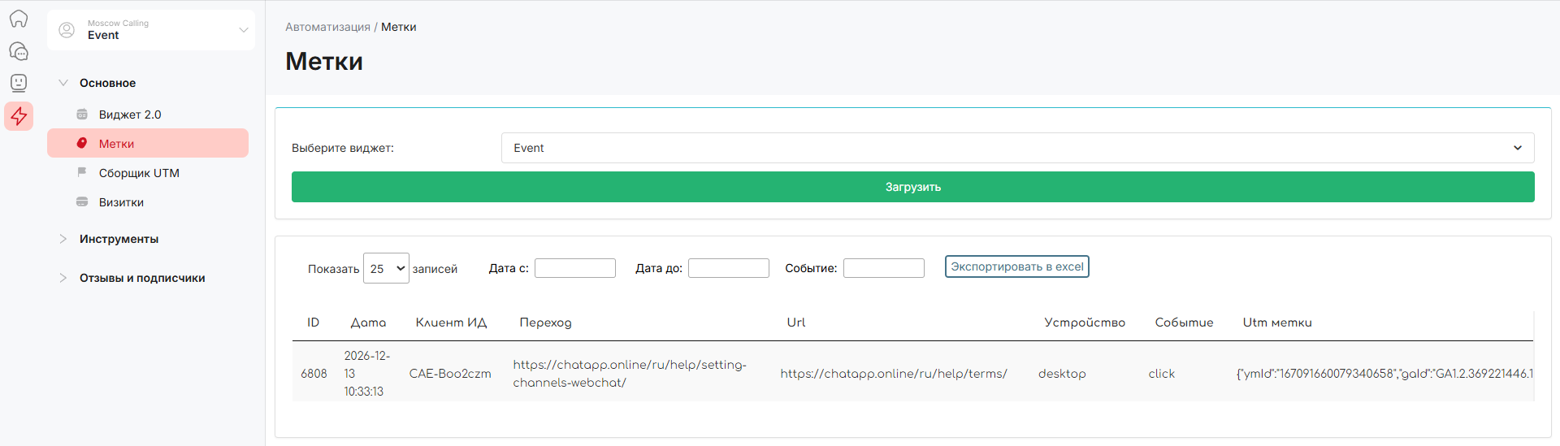Click the user avatar icon near Event
The height and width of the screenshot is (446, 1560).
click(67, 30)
